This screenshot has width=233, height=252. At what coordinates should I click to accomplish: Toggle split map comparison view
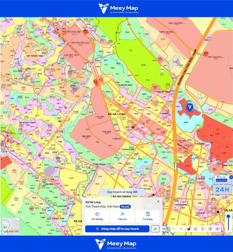[203, 229]
